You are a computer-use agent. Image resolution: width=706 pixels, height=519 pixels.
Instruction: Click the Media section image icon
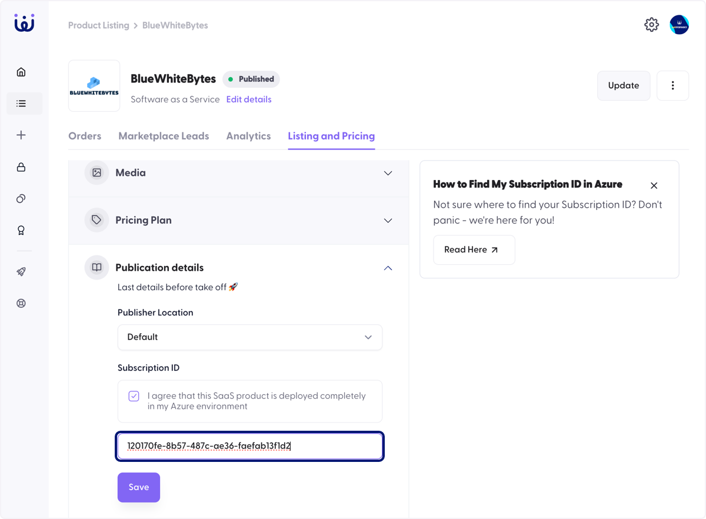96,173
